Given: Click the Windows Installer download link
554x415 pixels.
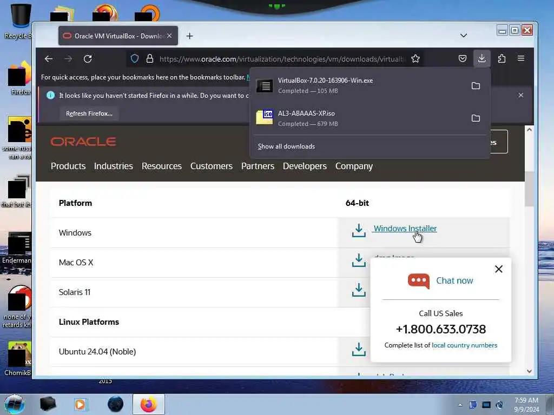Looking at the screenshot, I should [405, 229].
